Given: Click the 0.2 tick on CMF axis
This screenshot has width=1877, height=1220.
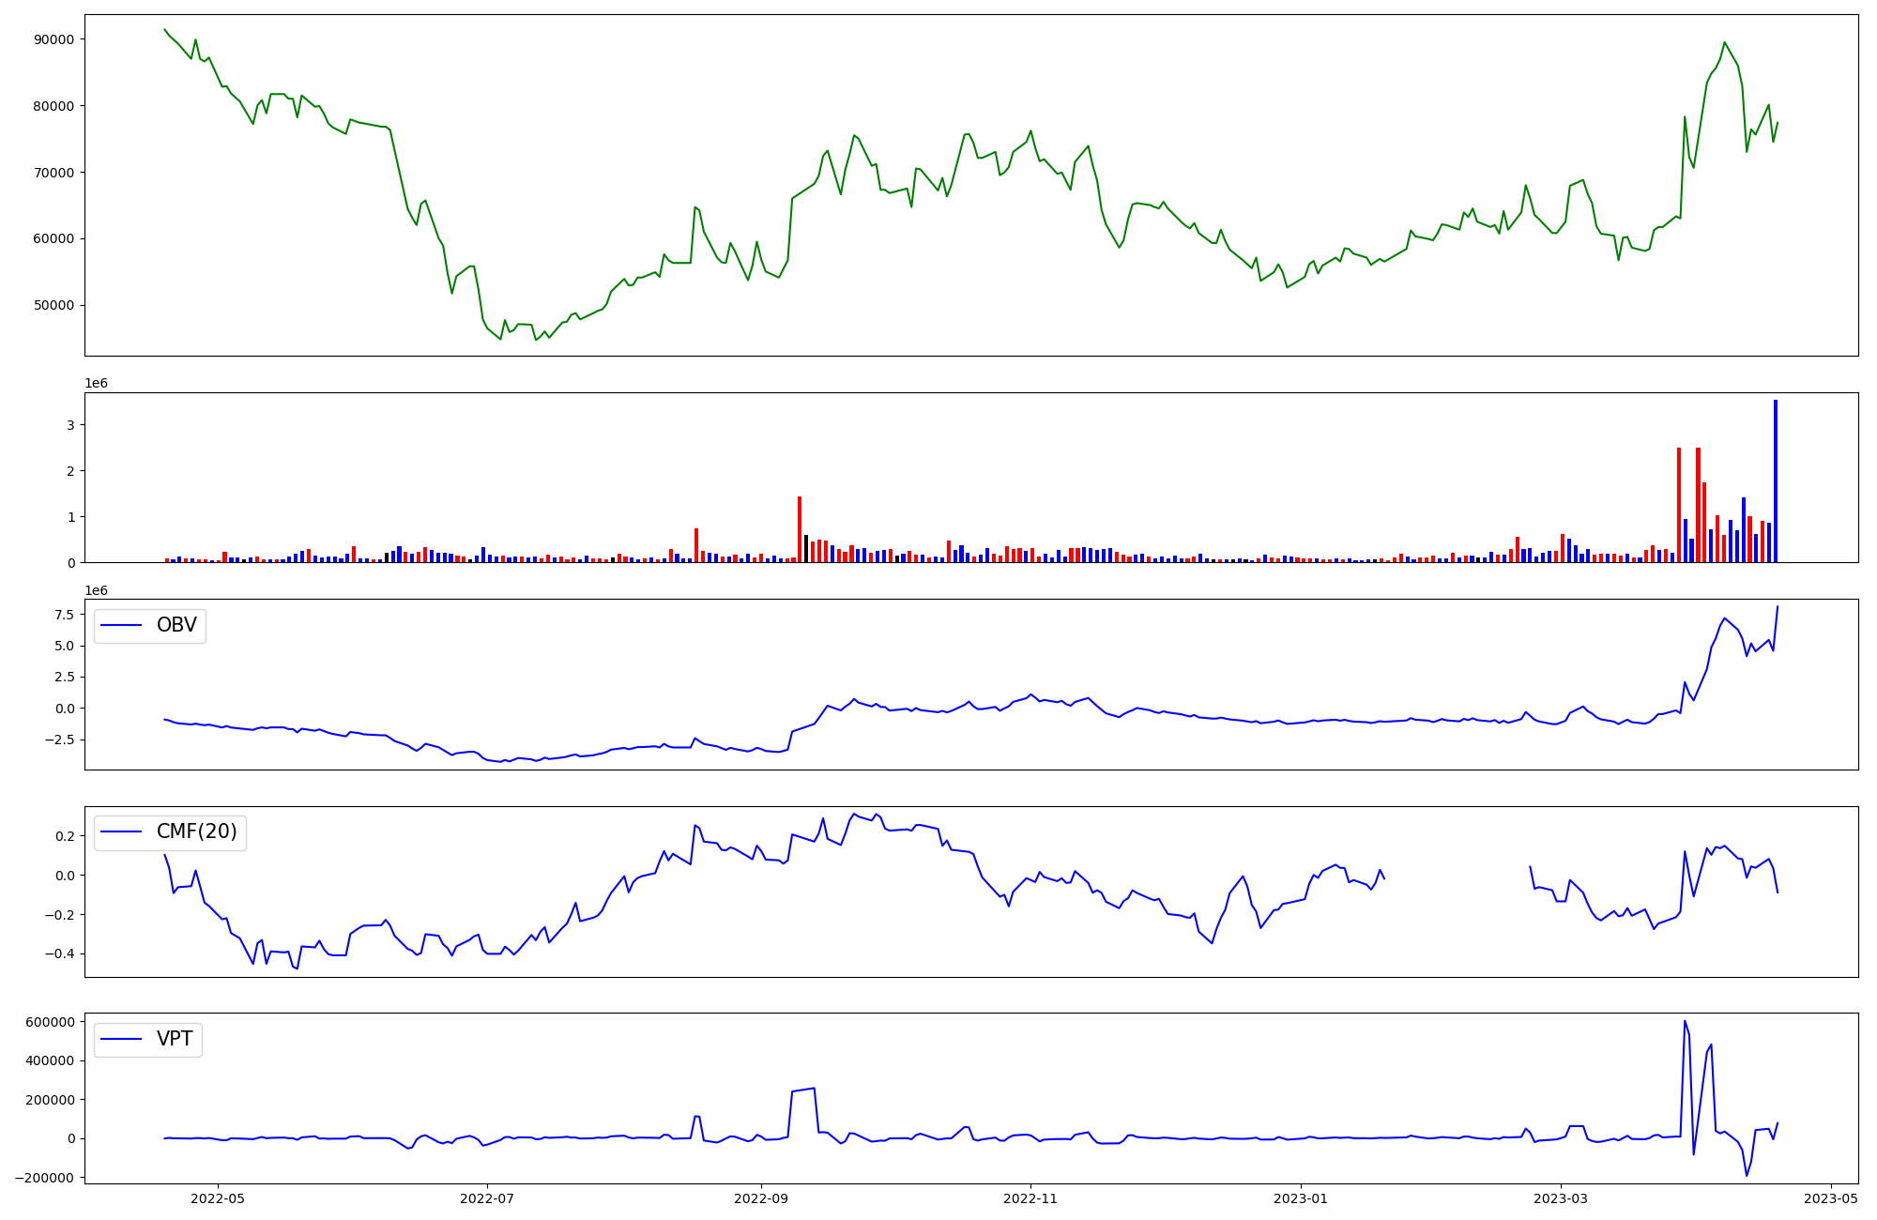Looking at the screenshot, I should pyautogui.click(x=65, y=836).
